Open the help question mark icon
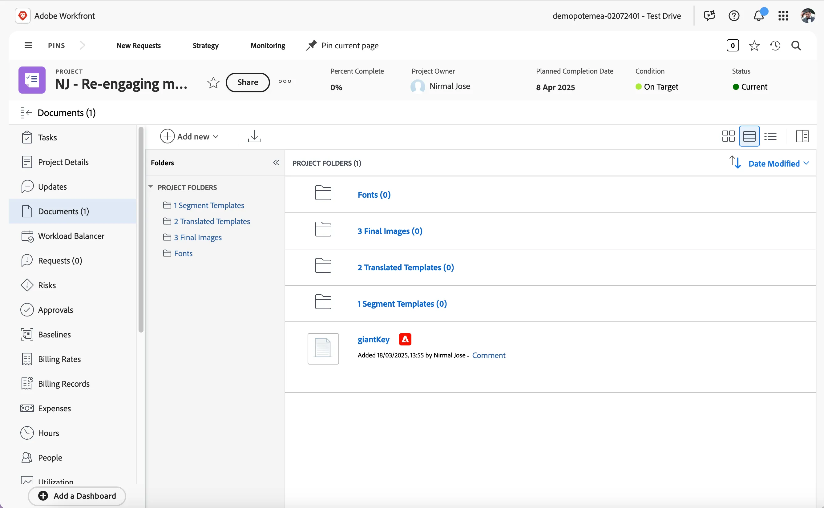Image resolution: width=824 pixels, height=508 pixels. 734,16
